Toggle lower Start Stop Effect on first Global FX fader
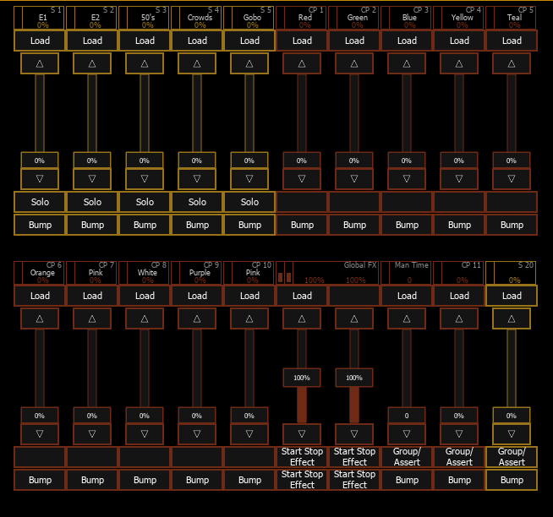553x517 pixels. (302, 480)
